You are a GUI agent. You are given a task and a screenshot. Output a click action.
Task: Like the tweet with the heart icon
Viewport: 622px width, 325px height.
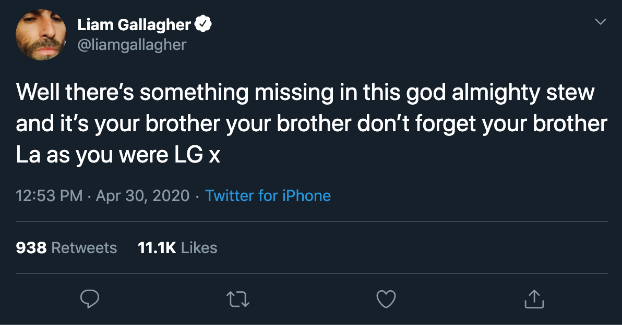pyautogui.click(x=386, y=299)
